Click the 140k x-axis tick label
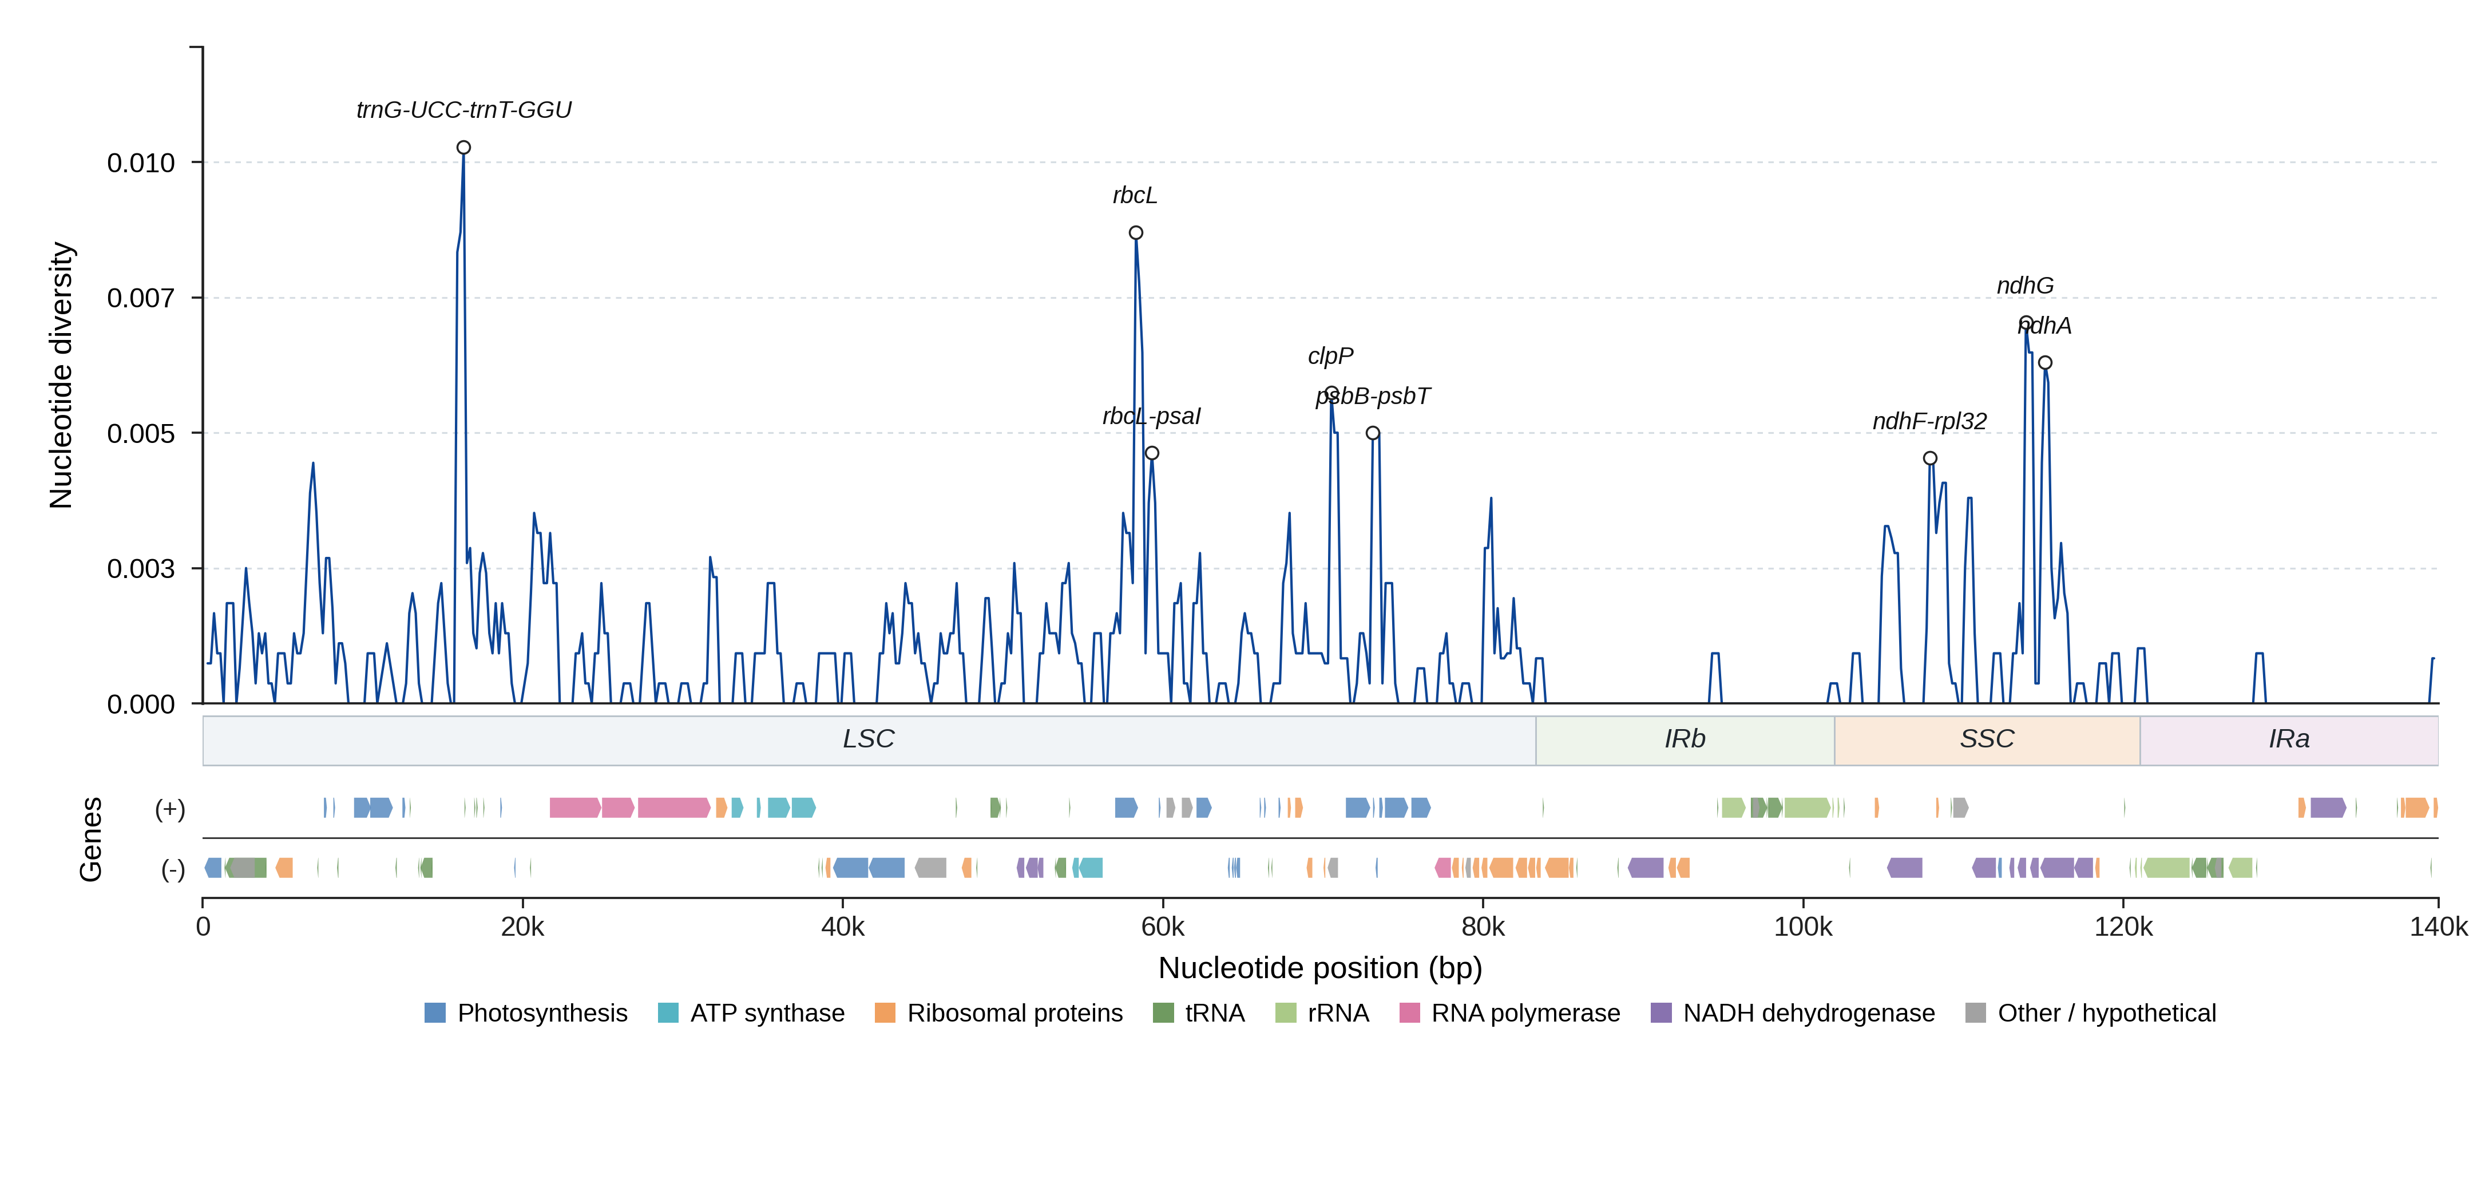 [x=2439, y=928]
